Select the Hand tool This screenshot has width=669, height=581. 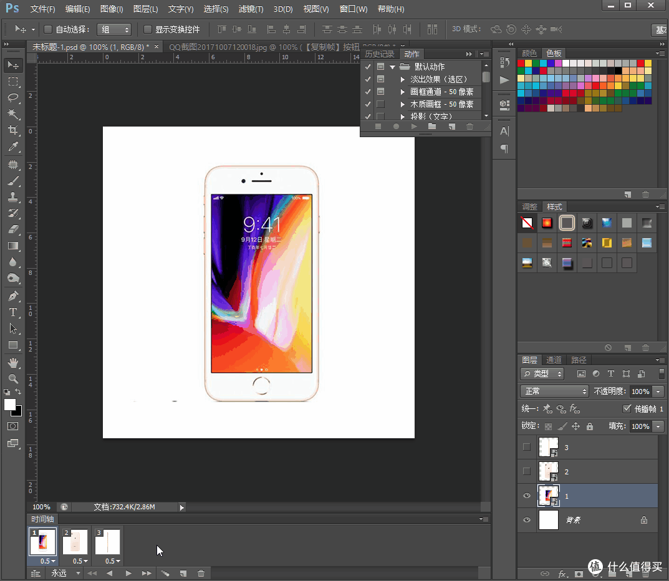(x=13, y=363)
